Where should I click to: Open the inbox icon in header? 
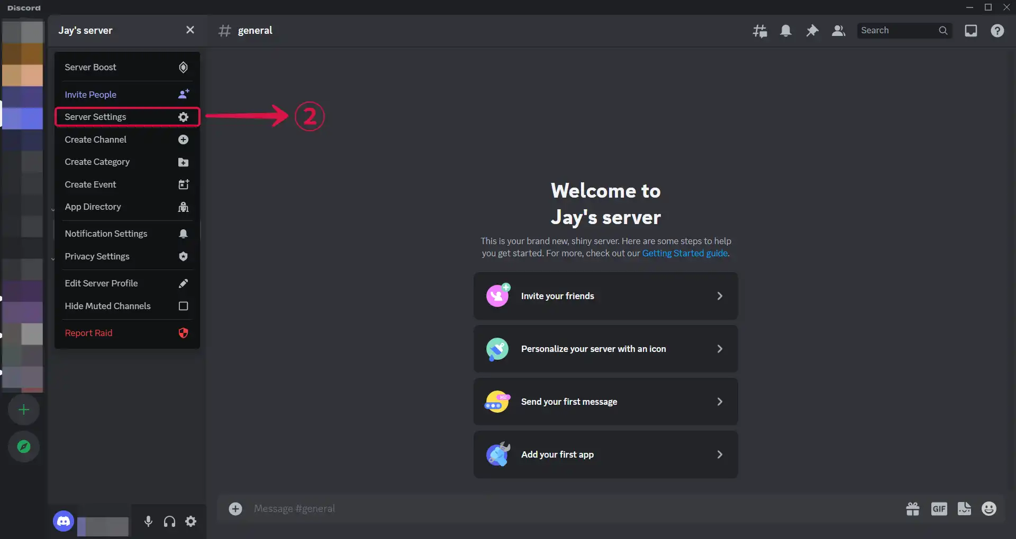tap(971, 31)
